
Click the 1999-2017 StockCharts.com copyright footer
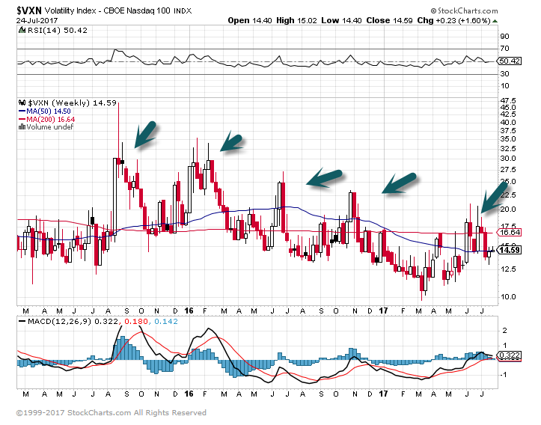111,413
